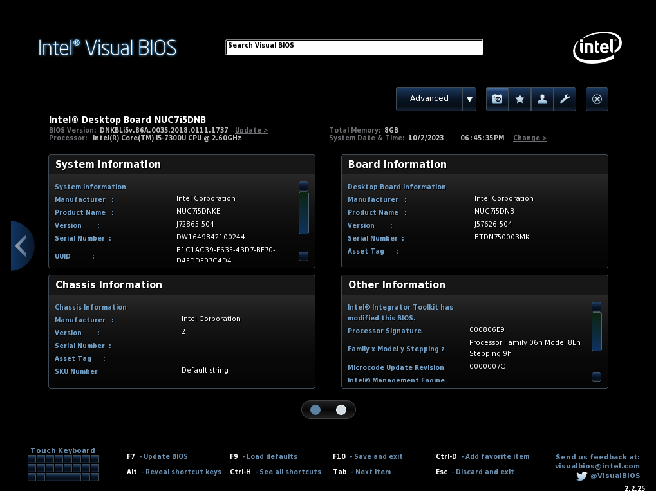Open settings with the wrench icon

click(x=565, y=98)
